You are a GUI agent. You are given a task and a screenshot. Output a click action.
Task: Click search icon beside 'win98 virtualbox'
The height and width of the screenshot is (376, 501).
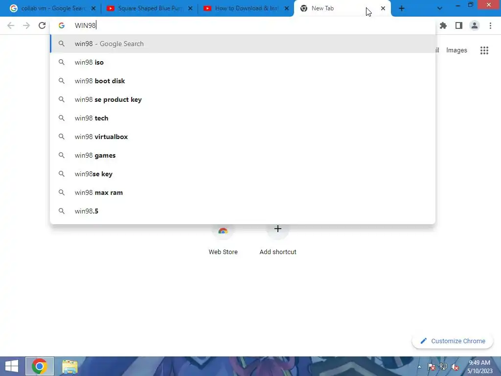[62, 137]
